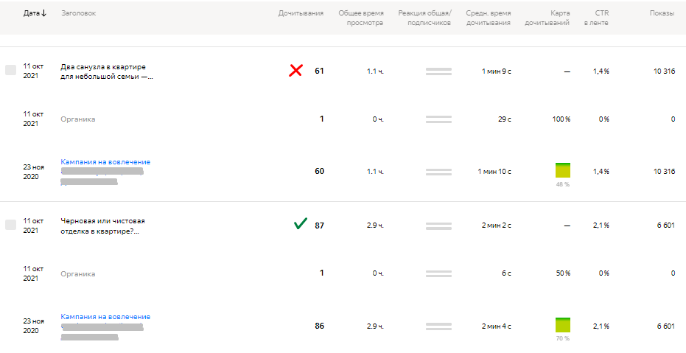686x353 pixels.
Task: Click reaction bars in second article row
Action: (438, 226)
